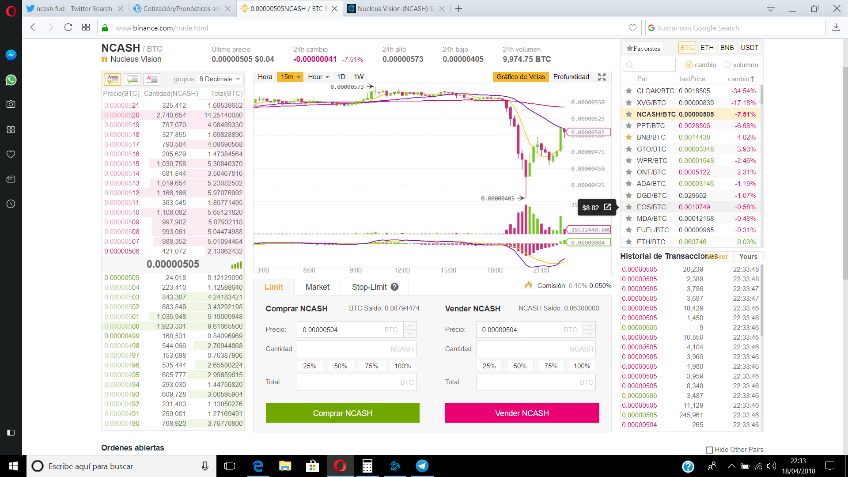Switch to the Stop-Limit order tab
The height and width of the screenshot is (477, 848).
pyautogui.click(x=375, y=287)
